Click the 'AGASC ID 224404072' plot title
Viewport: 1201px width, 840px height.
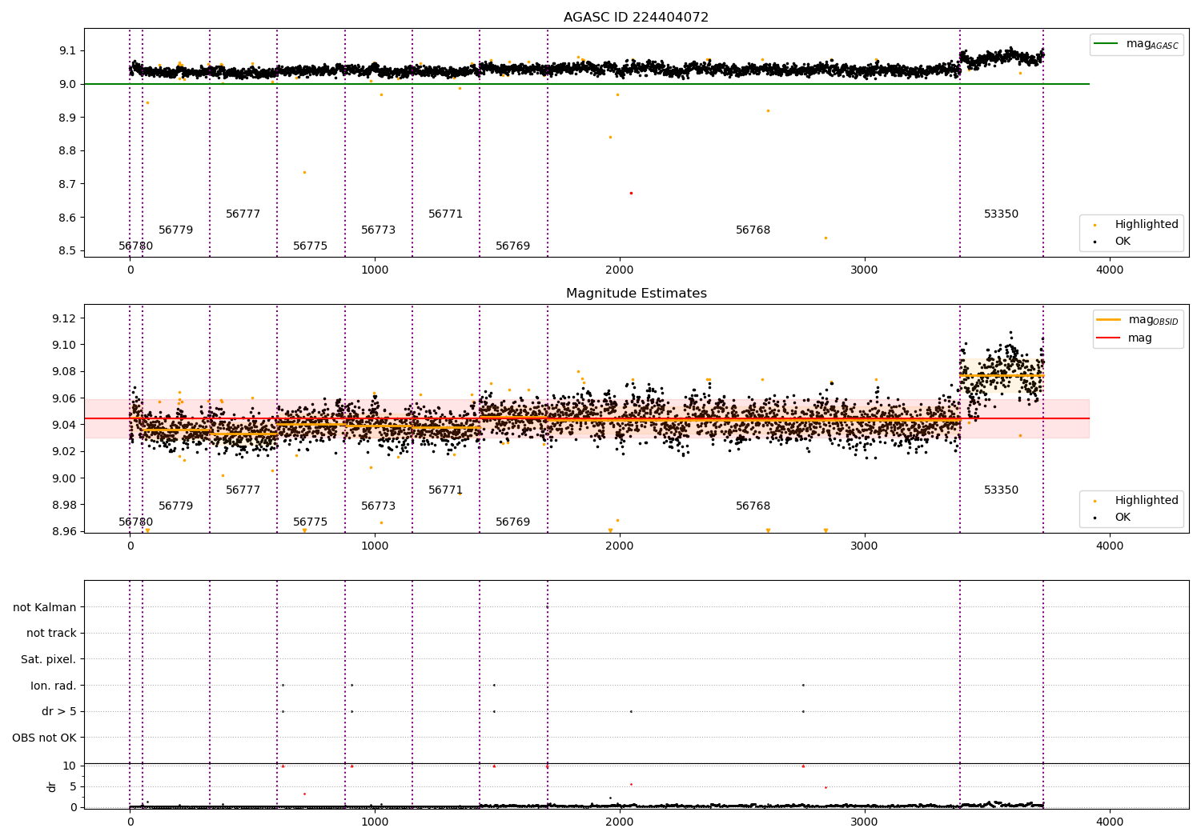click(636, 18)
